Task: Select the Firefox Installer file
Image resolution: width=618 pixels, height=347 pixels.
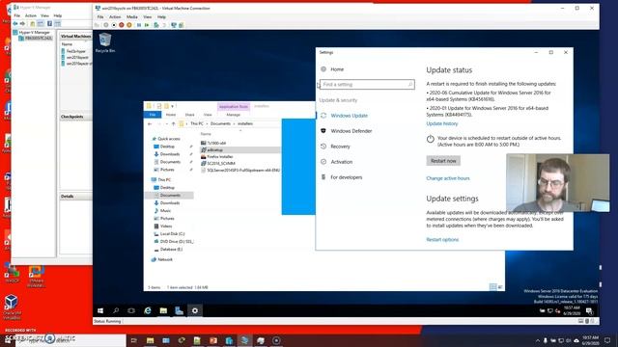Action: point(220,156)
